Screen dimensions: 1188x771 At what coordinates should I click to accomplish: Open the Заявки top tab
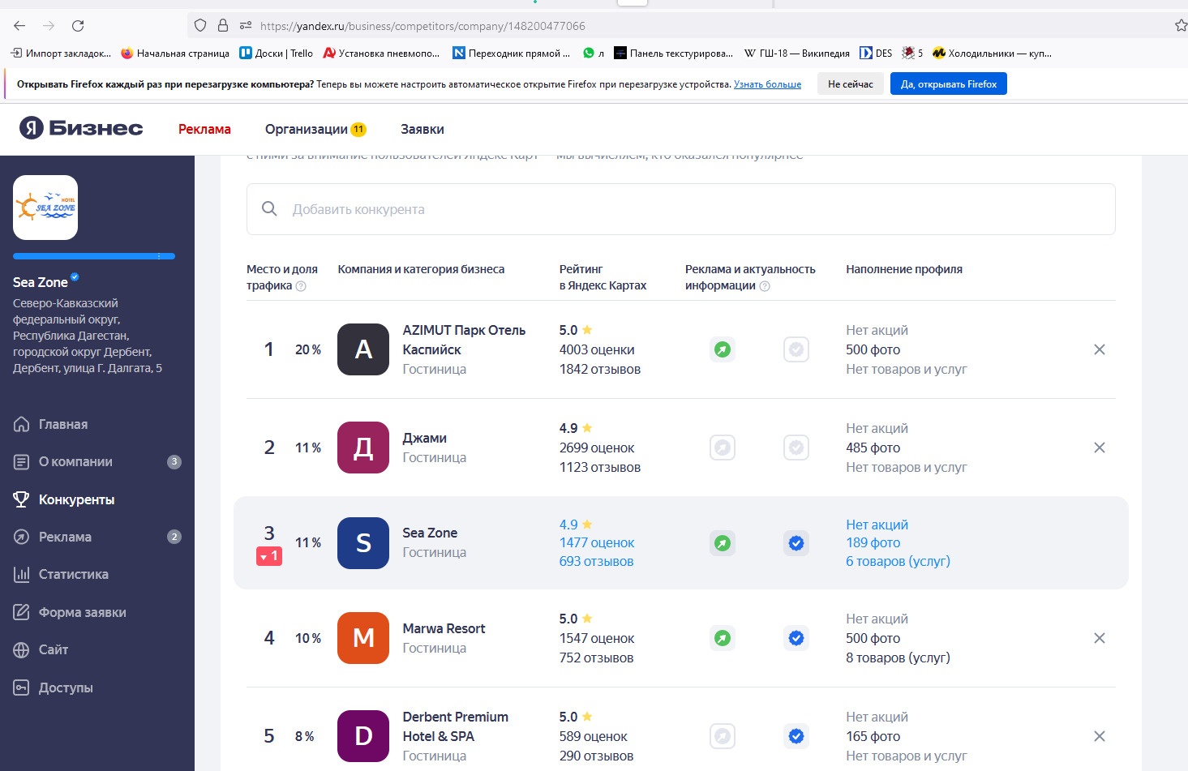tap(422, 129)
